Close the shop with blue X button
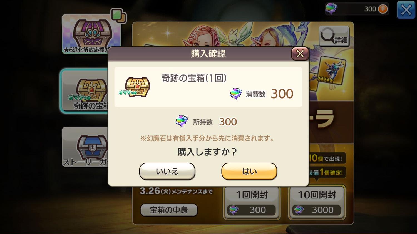Image resolution: width=417 pixels, height=234 pixels. tap(406, 10)
